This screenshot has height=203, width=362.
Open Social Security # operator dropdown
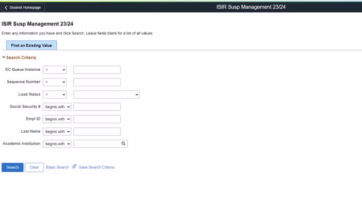57,107
